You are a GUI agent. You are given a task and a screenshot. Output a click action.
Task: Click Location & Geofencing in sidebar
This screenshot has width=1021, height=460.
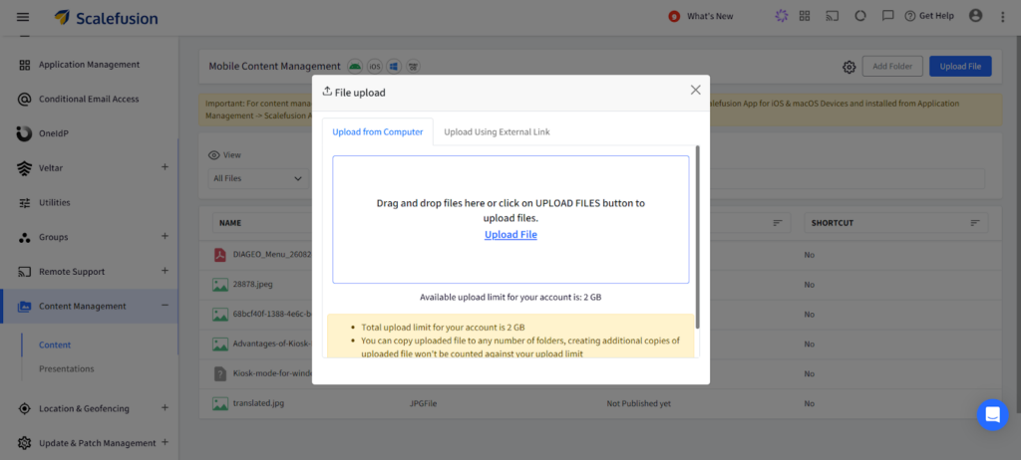tap(84, 408)
